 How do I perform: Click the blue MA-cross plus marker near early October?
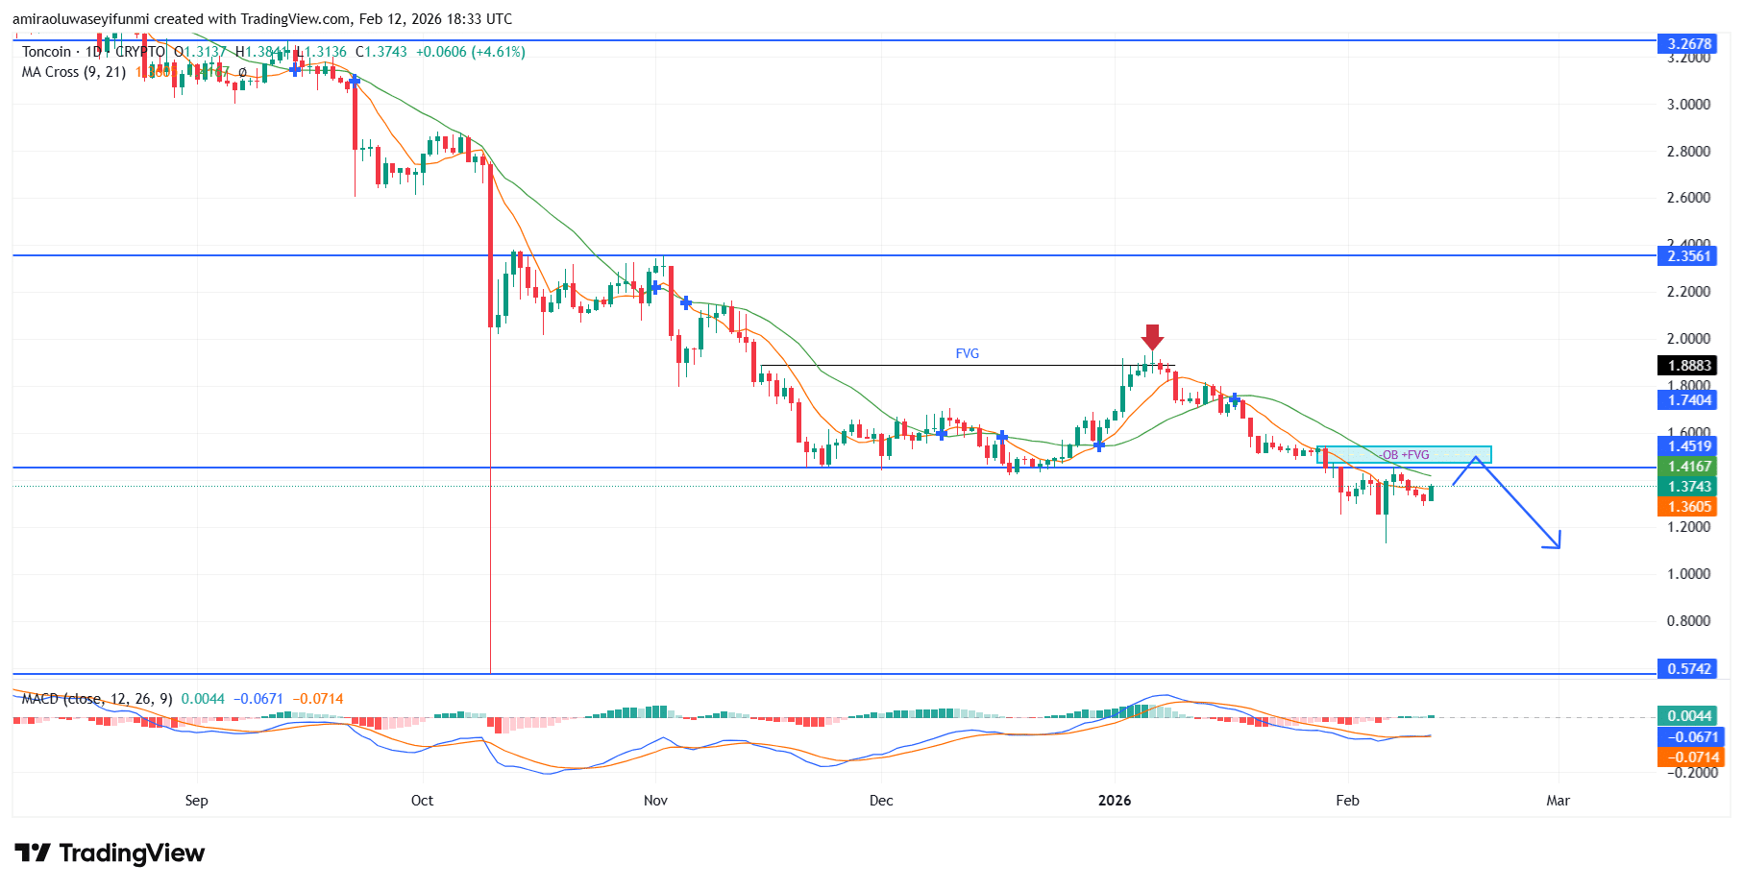click(x=354, y=83)
